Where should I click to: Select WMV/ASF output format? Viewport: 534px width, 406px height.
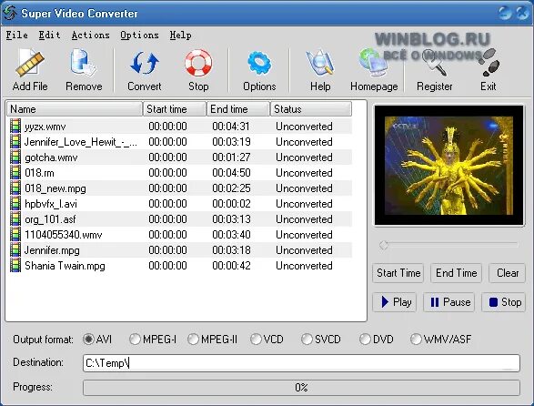[x=416, y=340]
